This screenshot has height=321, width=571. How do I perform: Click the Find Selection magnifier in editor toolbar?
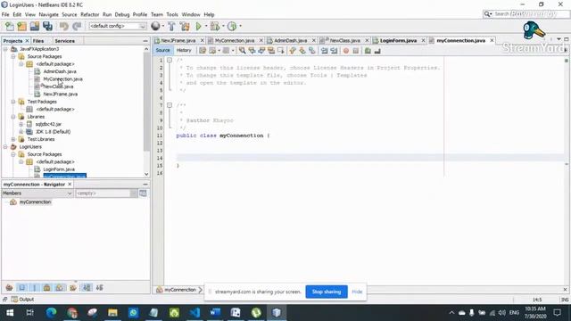pyautogui.click(x=242, y=51)
